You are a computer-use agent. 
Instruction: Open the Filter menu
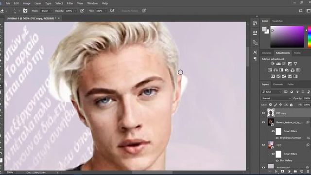[70, 3]
